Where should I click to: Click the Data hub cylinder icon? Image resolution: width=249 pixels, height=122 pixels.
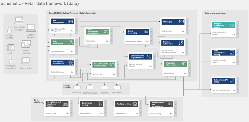(x=104, y=87)
